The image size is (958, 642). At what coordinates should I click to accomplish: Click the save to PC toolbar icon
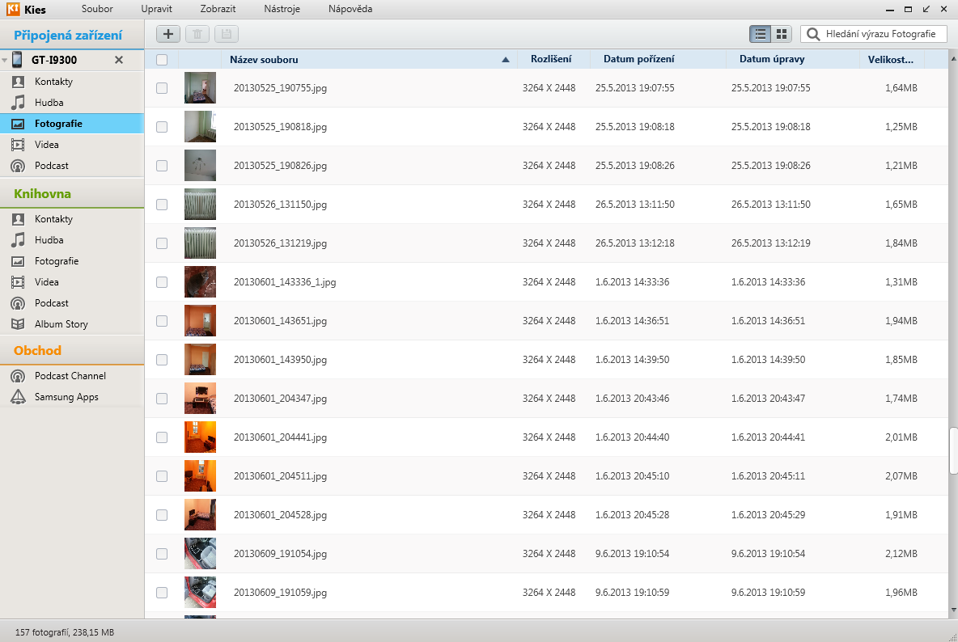tap(227, 34)
